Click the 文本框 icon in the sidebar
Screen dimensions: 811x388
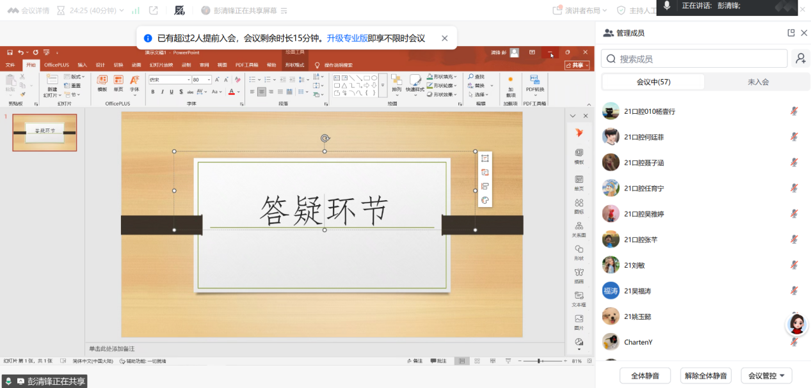(x=579, y=297)
